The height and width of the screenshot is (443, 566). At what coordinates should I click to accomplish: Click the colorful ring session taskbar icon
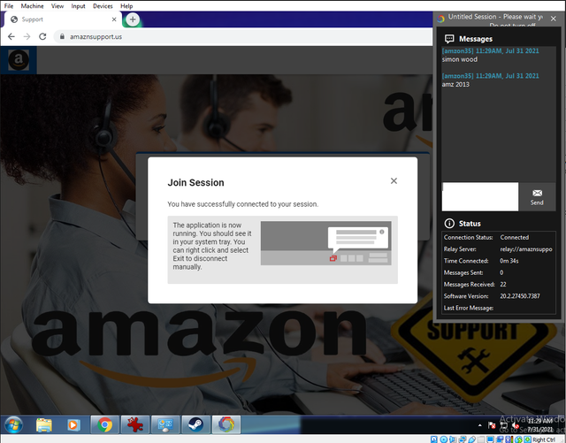click(226, 425)
